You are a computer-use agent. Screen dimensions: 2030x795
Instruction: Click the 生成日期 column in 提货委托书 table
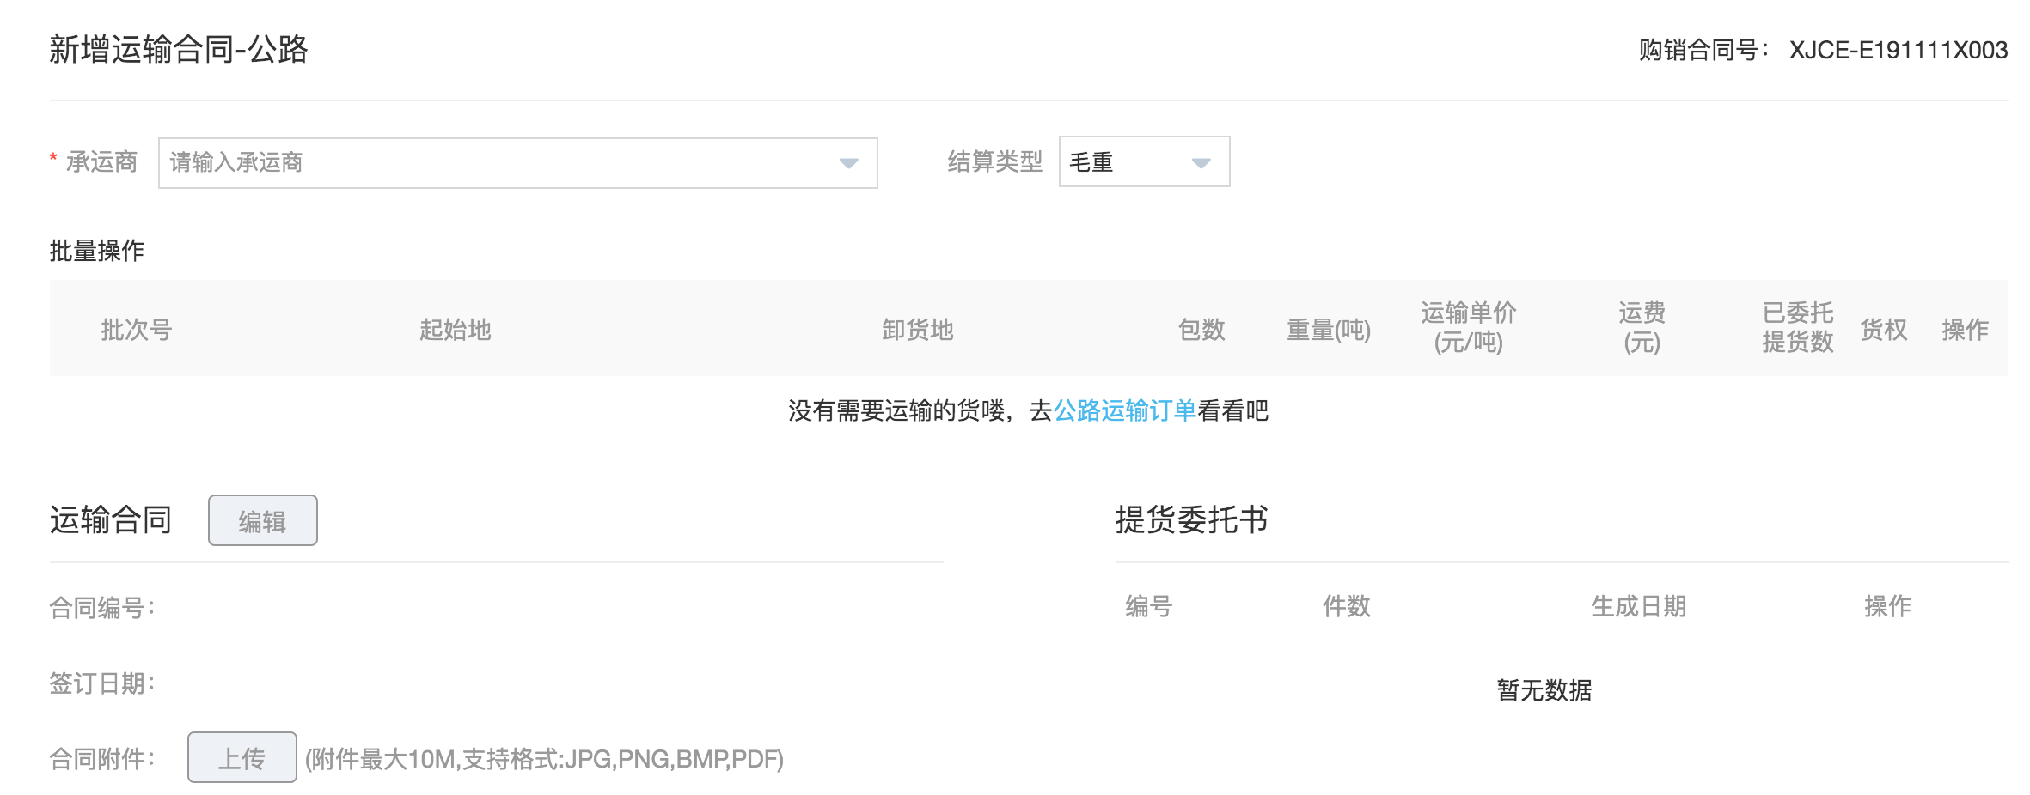click(1638, 605)
